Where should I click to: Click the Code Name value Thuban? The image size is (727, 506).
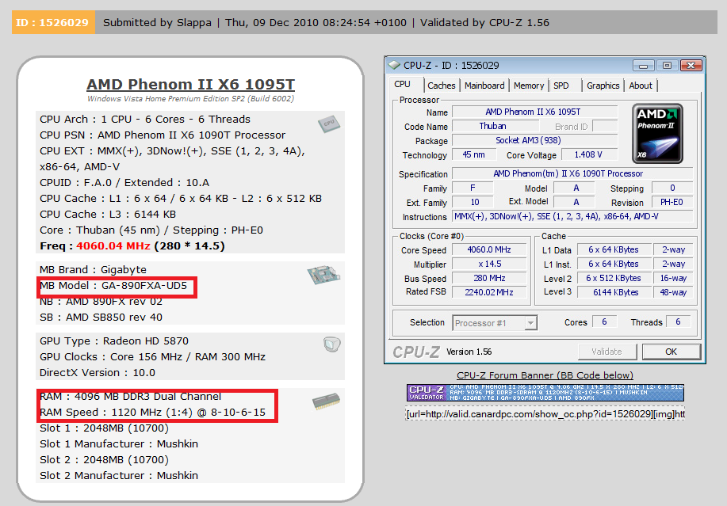pyautogui.click(x=496, y=127)
